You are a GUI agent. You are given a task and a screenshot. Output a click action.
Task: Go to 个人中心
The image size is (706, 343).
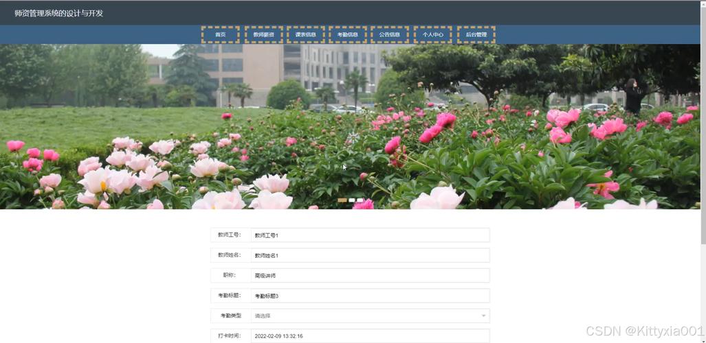pyautogui.click(x=432, y=34)
